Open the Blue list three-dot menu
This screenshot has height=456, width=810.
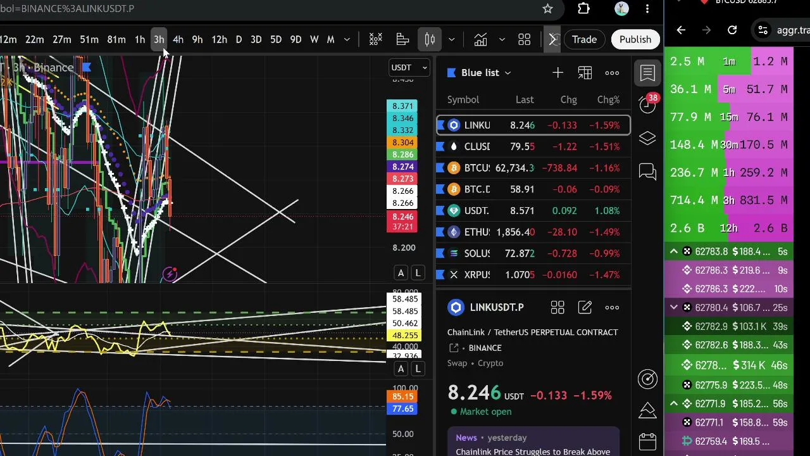click(x=612, y=73)
